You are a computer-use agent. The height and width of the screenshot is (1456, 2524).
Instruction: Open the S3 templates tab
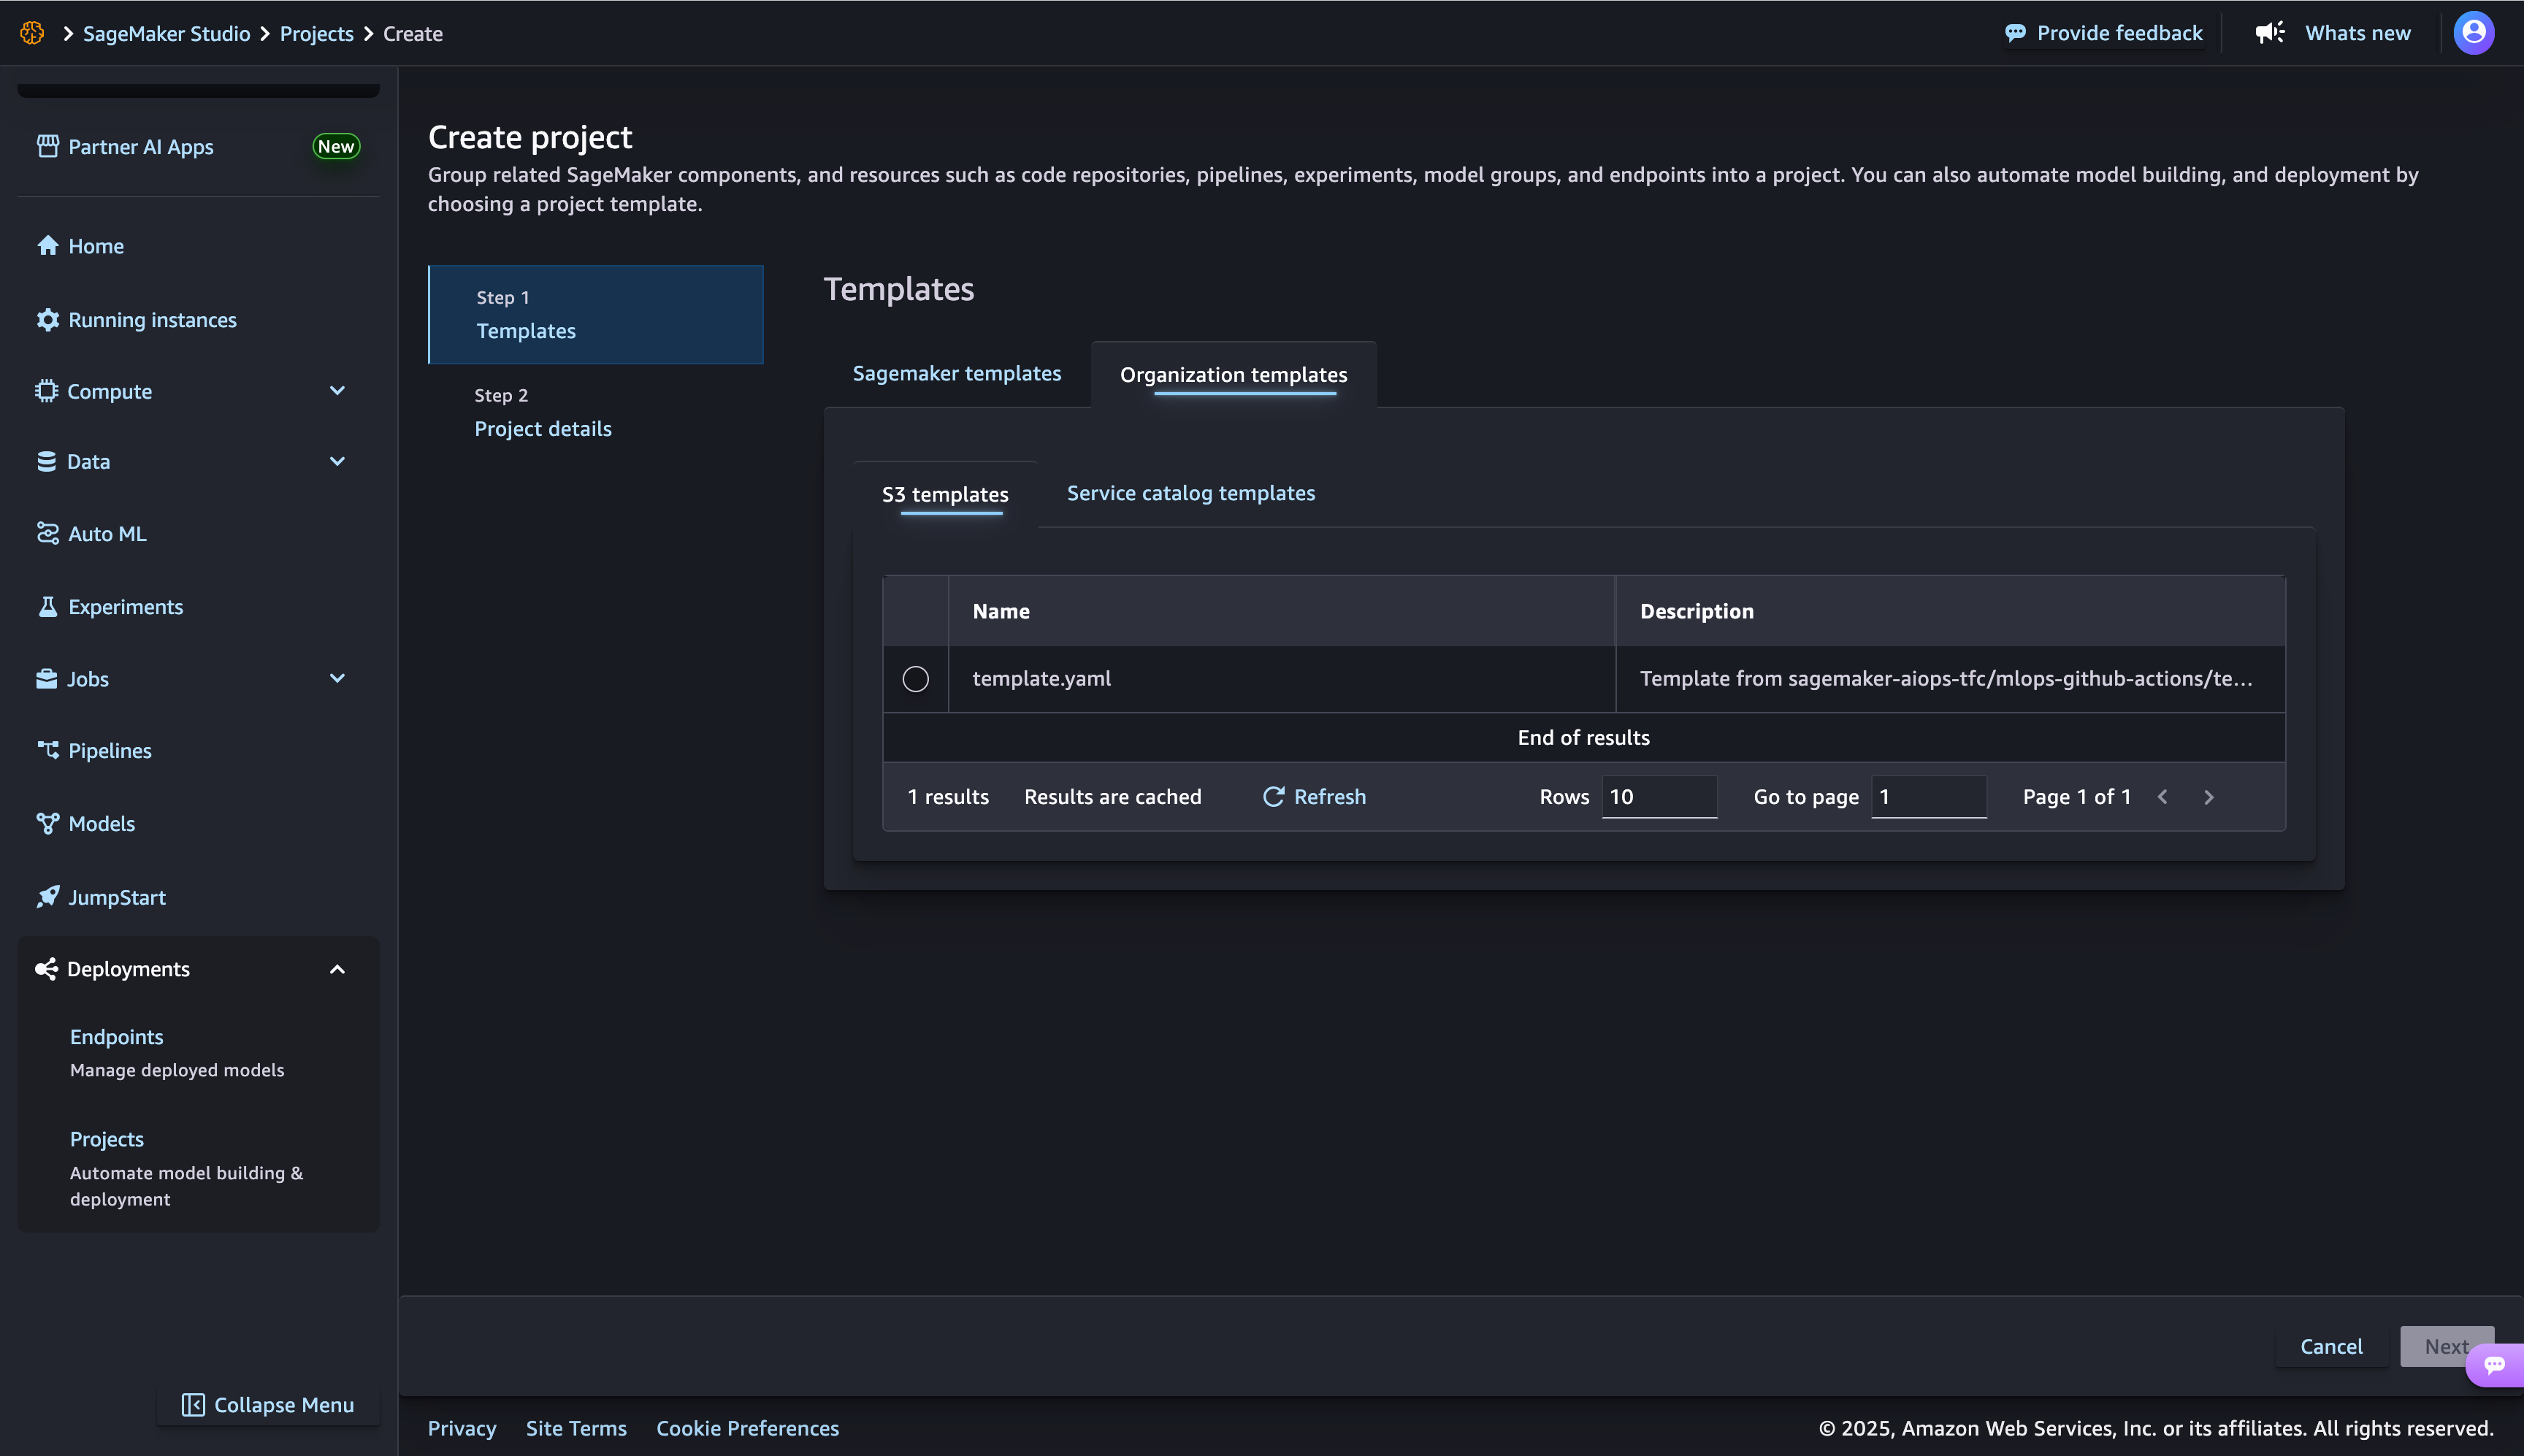click(945, 494)
